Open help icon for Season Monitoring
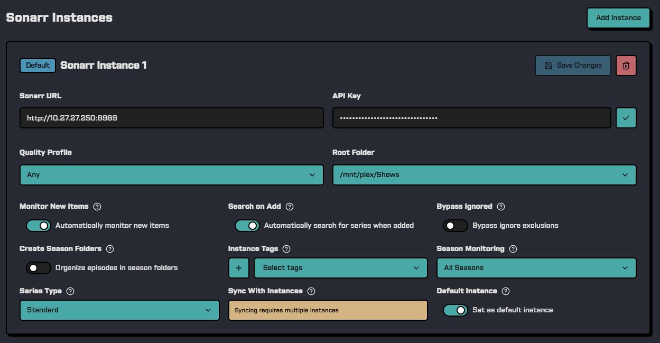 [x=513, y=249]
